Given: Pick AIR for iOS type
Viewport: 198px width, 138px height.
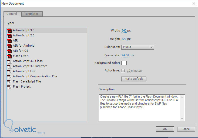Looking at the screenshot, I should pyautogui.click(x=47, y=51).
